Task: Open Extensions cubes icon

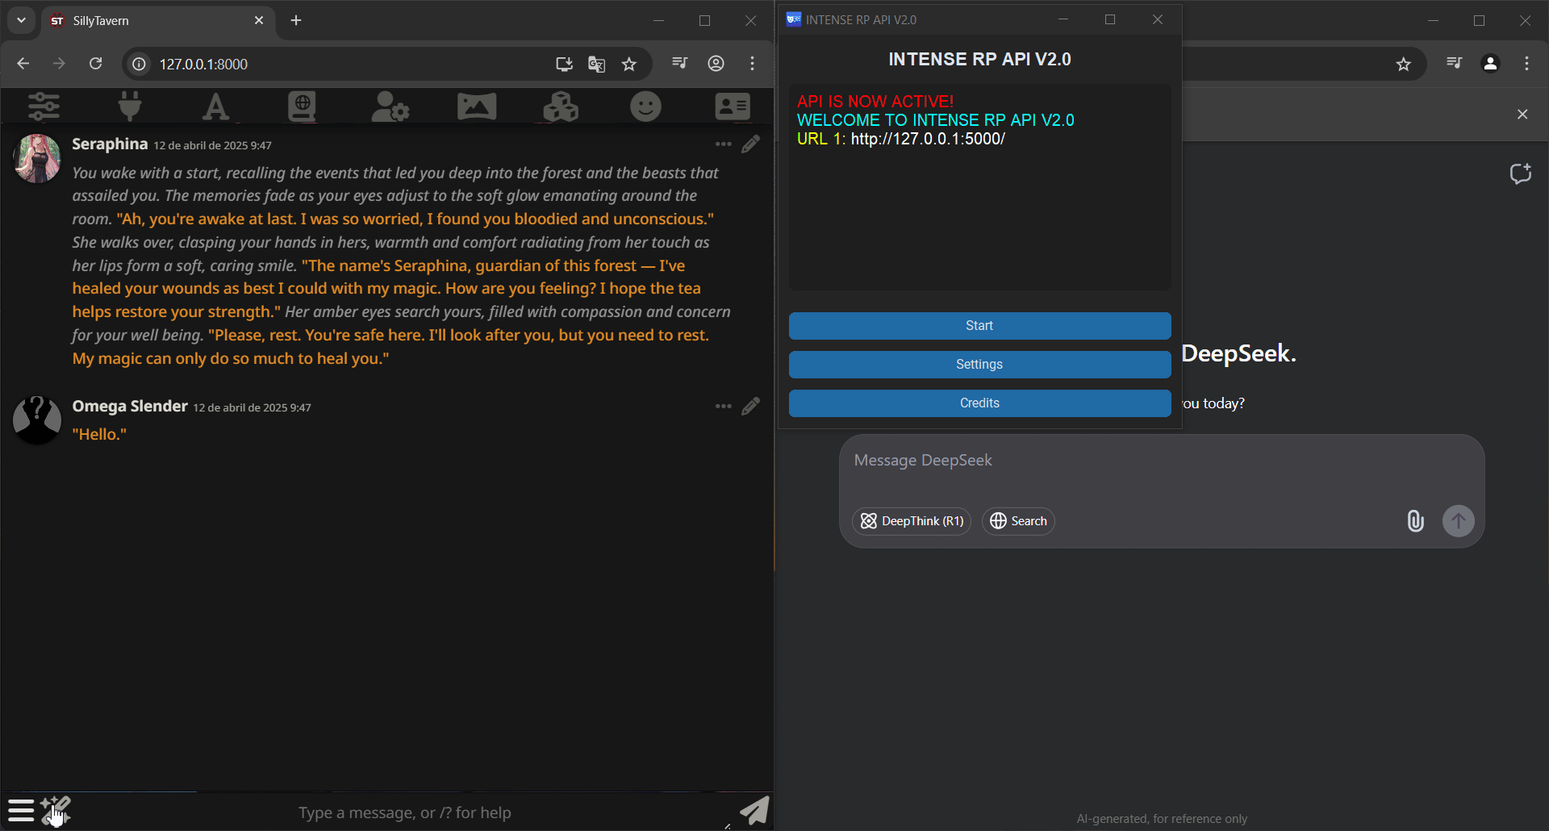Action: pos(561,106)
